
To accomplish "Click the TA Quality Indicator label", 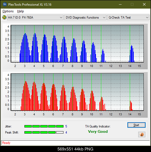I will (98, 126).
